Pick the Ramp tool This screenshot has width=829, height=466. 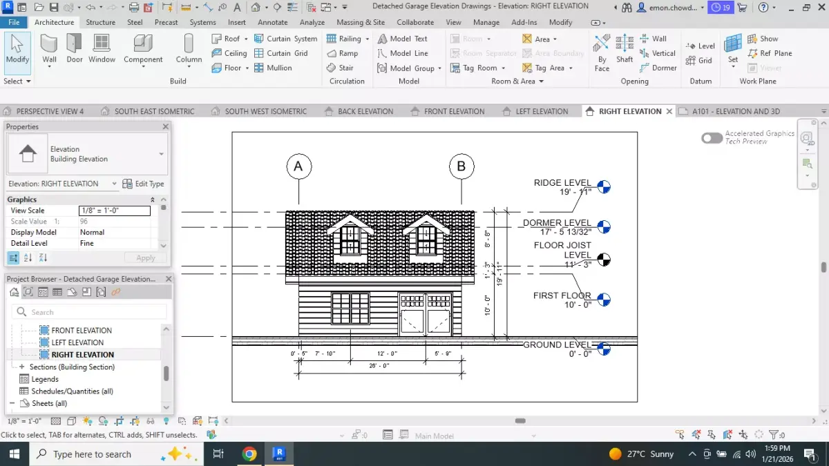[343, 53]
